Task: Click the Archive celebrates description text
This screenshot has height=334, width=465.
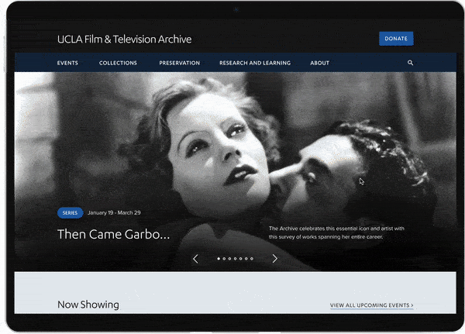Action: (x=336, y=232)
